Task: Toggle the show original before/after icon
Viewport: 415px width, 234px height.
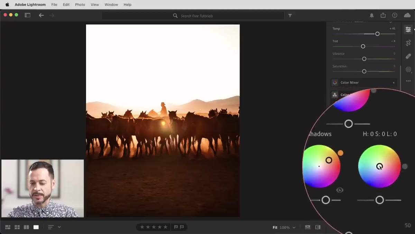Action: tap(318, 227)
